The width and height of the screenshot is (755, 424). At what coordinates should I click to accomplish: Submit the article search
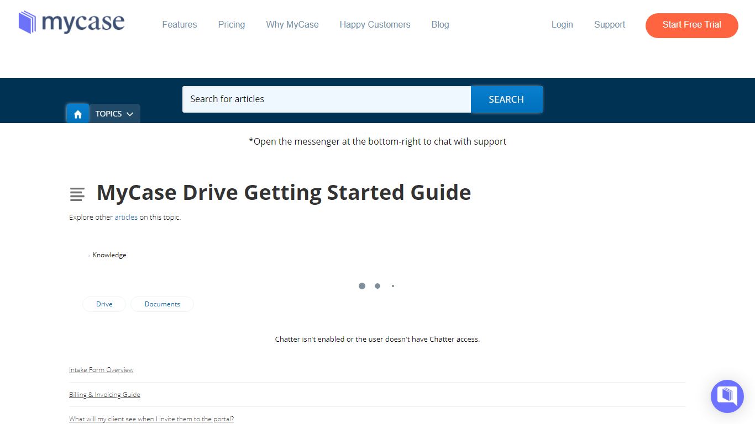pos(506,99)
